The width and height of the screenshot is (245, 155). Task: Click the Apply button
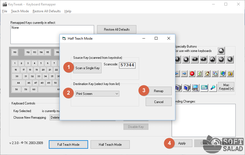tap(182, 143)
